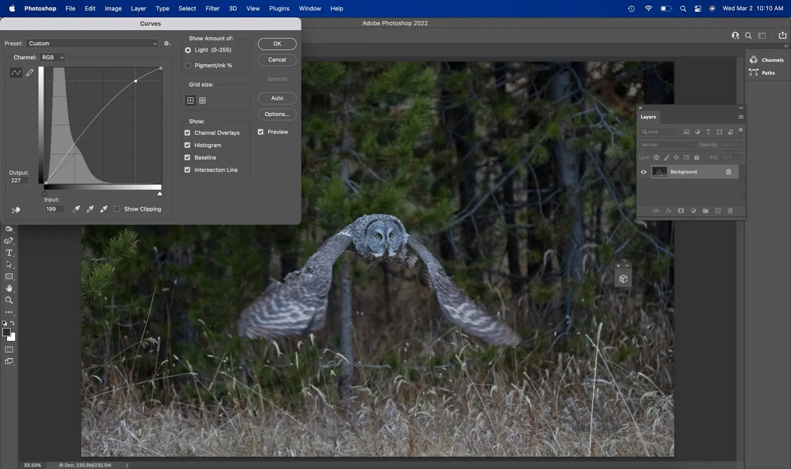Click the fx layer styles icon
The height and width of the screenshot is (469, 791).
tap(668, 211)
